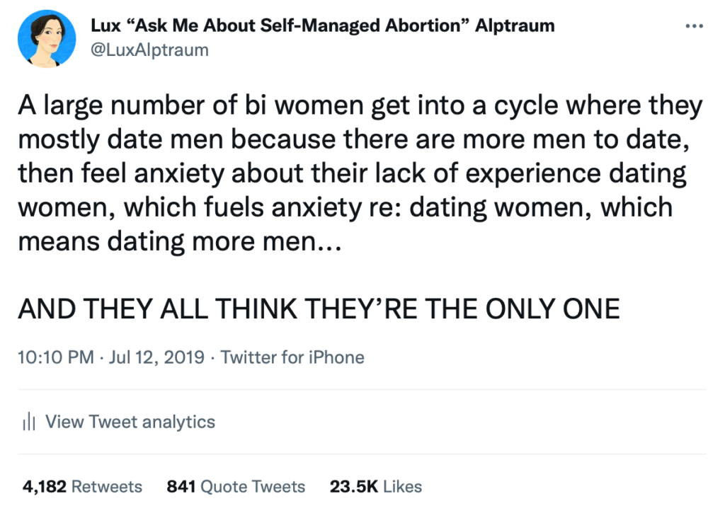Click the Jul 12, 2019 date

pos(159,357)
